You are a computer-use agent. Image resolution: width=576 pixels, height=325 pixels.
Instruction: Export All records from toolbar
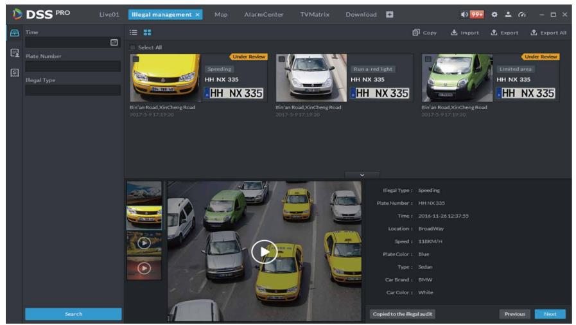coord(548,33)
